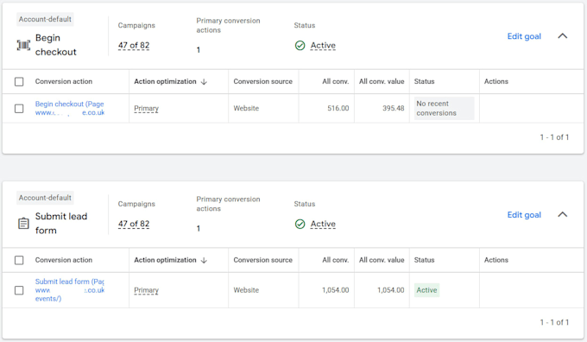Click the All conv. value header in the Submit lead form table

[x=382, y=260]
